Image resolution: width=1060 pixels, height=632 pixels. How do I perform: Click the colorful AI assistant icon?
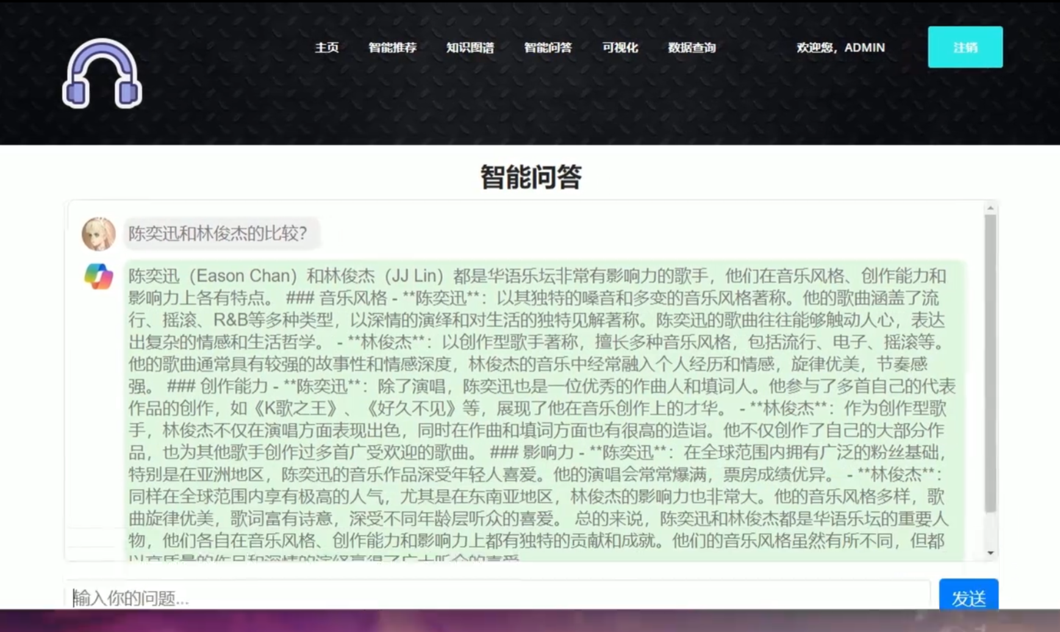(x=99, y=276)
